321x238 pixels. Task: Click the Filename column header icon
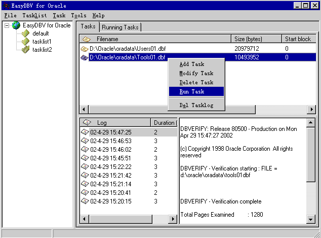tap(87, 39)
